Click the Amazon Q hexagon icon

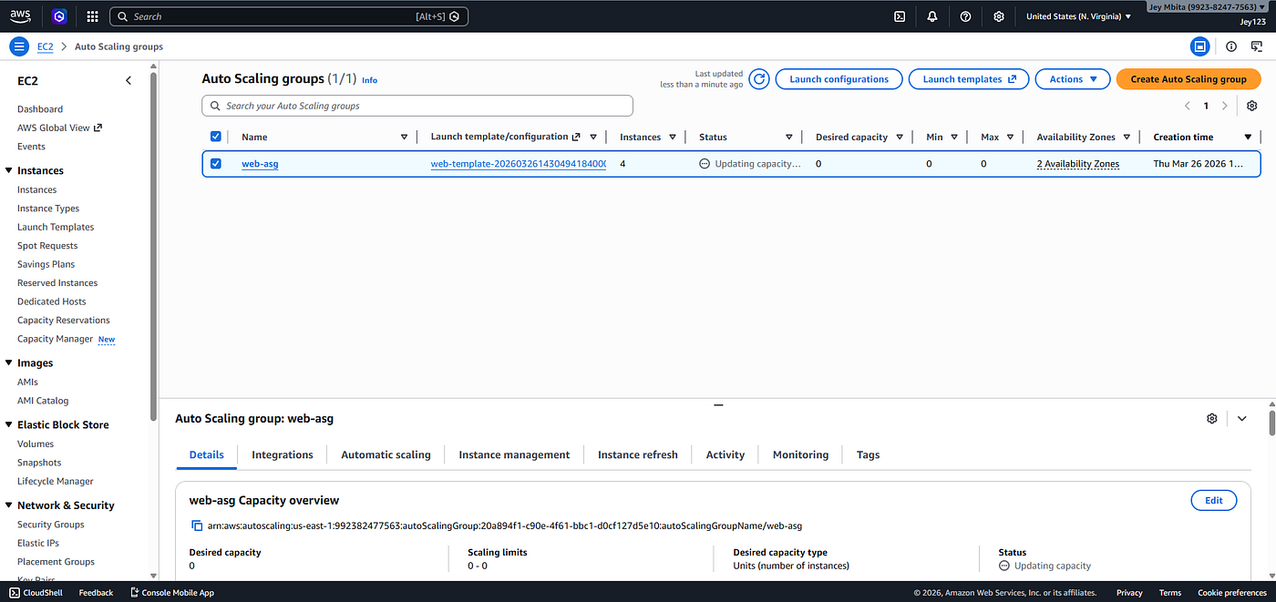click(x=58, y=16)
